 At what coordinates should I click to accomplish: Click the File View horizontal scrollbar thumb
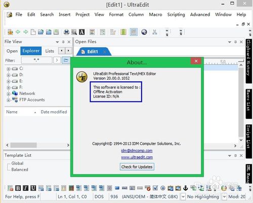[x=23, y=145]
